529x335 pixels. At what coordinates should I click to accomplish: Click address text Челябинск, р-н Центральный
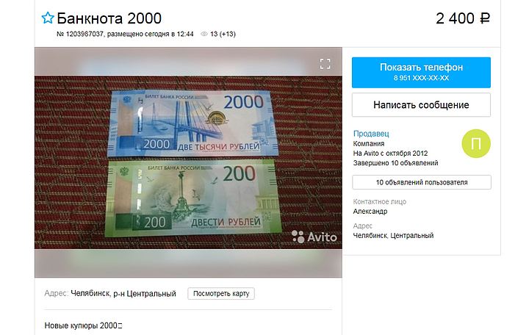(123, 294)
